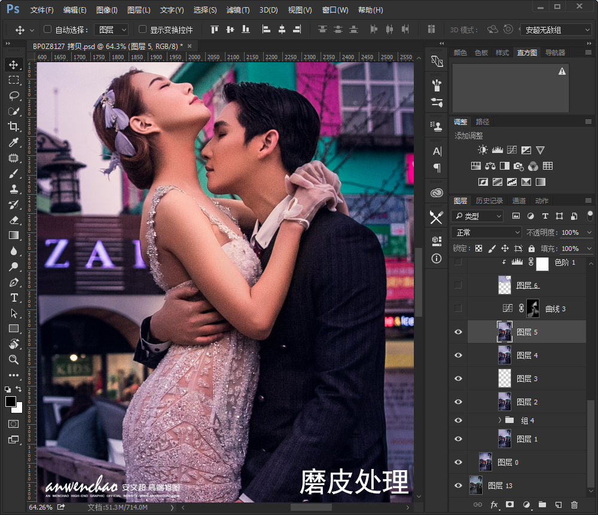Select the Lasso tool
598x515 pixels.
tap(14, 96)
